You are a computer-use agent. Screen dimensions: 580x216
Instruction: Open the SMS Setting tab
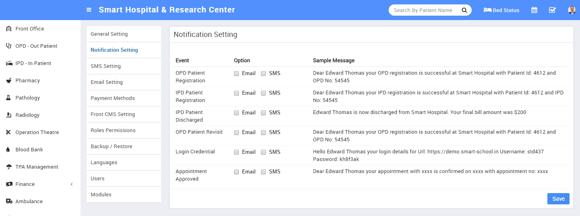pyautogui.click(x=124, y=66)
